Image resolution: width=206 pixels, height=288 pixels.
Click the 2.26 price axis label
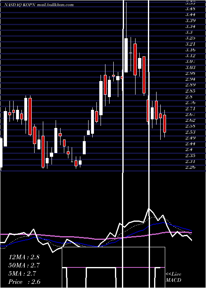[190, 167]
